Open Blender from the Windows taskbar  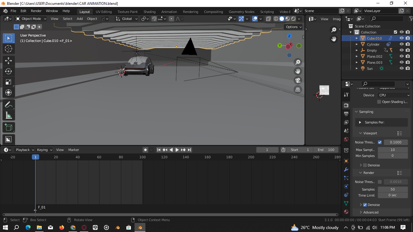click(140, 227)
